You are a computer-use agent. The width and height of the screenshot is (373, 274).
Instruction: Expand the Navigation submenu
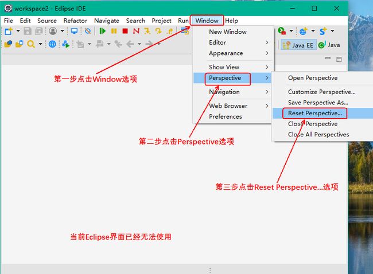click(x=233, y=92)
